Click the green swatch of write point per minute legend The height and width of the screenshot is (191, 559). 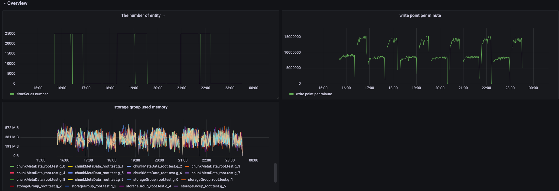291,94
